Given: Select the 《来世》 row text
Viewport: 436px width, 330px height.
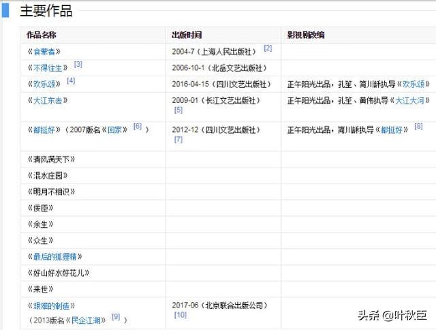Looking at the screenshot, I should coord(40,289).
